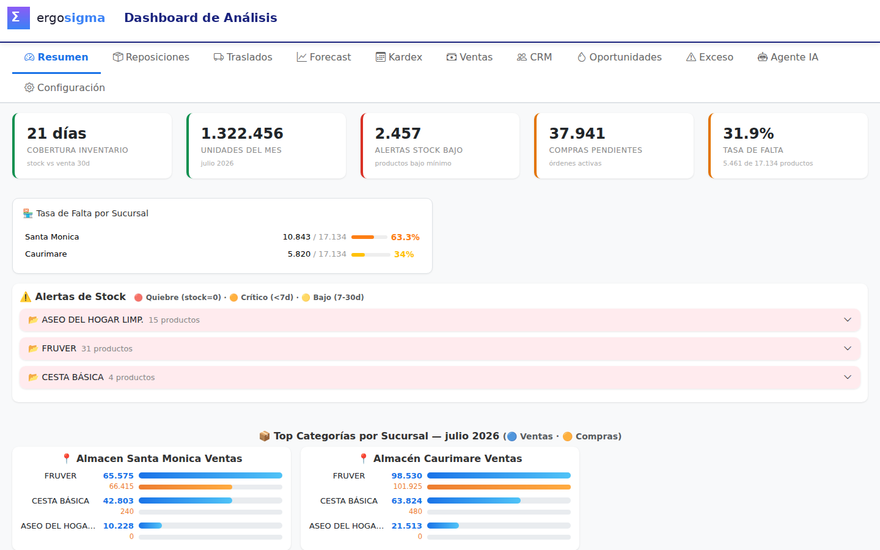Expand the FRUVER alerts chevron
880x550 pixels.
[848, 348]
